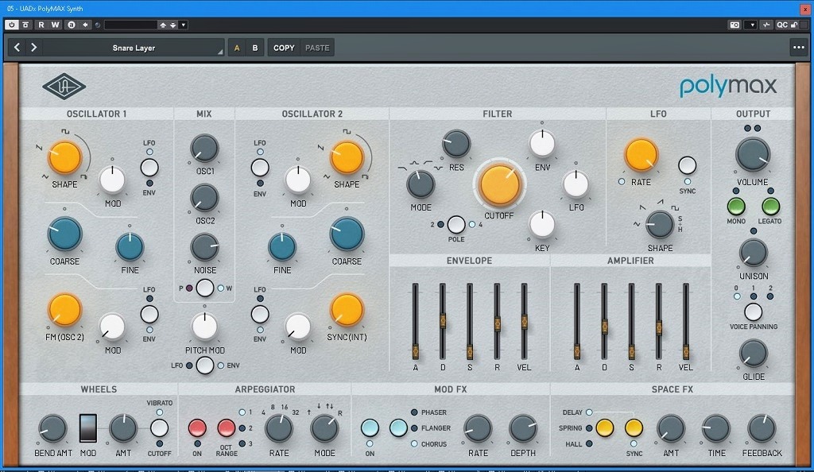This screenshot has width=814, height=472.
Task: Click the PITCH MOD knob
Action: point(204,327)
